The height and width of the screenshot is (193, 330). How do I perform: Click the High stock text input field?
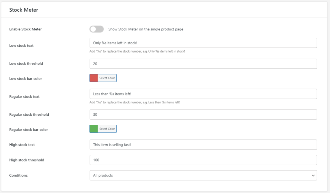(x=203, y=145)
